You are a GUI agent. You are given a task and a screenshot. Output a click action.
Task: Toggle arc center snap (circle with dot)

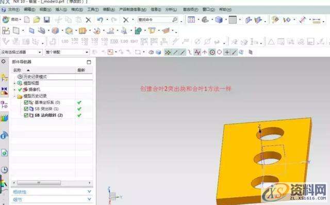(212, 52)
